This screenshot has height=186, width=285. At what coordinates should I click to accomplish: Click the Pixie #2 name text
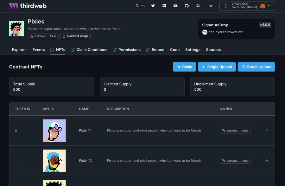85,161
